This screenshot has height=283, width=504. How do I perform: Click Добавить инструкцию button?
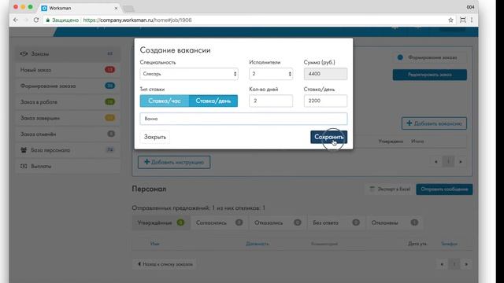tap(174, 163)
